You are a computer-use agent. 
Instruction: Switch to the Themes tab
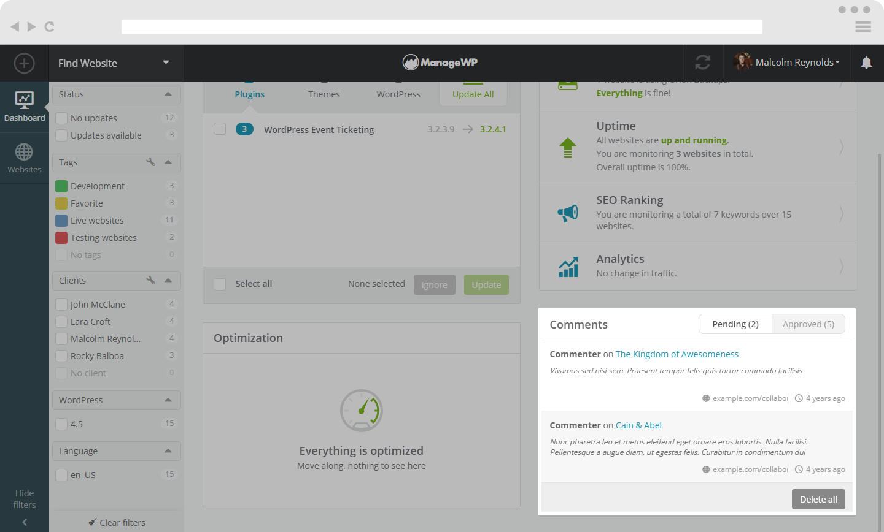pos(324,94)
